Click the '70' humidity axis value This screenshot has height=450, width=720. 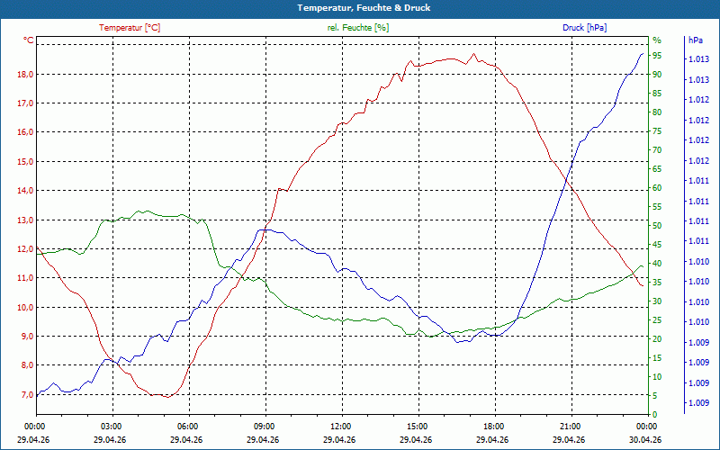[x=657, y=150]
